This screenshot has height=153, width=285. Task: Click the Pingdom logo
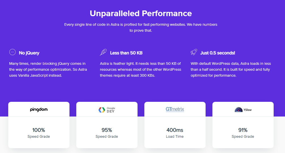pos(39,110)
